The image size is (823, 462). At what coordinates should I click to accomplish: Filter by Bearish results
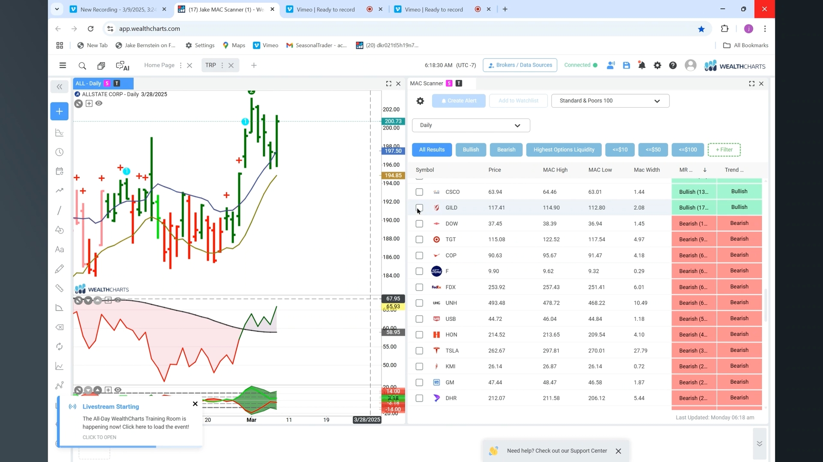(506, 150)
